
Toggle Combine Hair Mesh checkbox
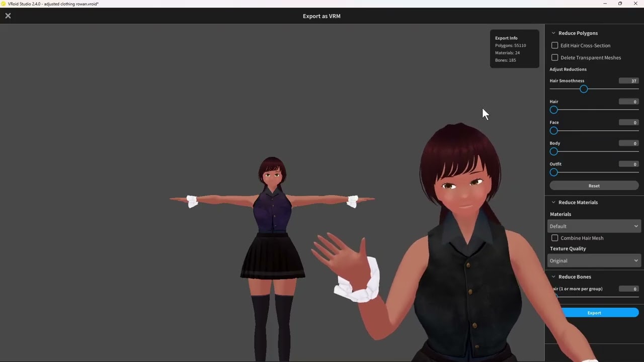(x=554, y=238)
